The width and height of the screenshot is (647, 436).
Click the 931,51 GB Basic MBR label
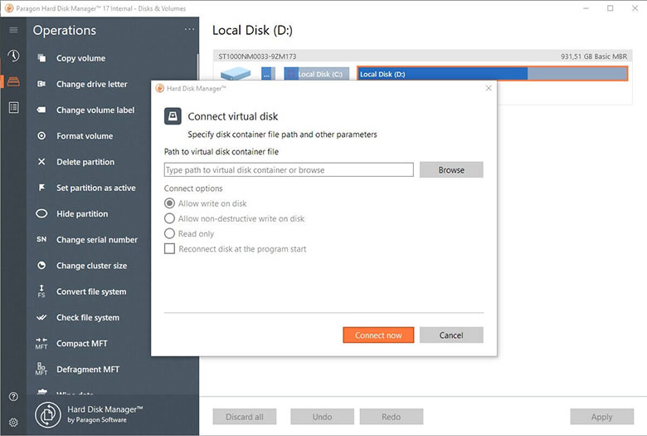pos(594,56)
